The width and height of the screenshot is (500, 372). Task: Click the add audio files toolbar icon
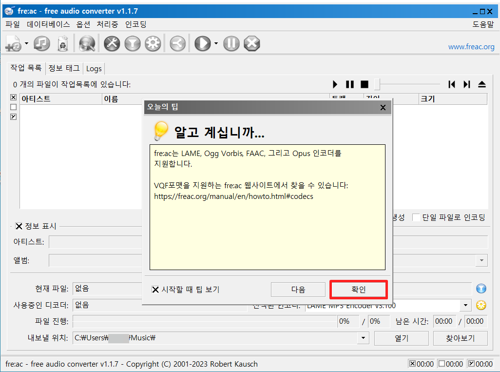13,43
